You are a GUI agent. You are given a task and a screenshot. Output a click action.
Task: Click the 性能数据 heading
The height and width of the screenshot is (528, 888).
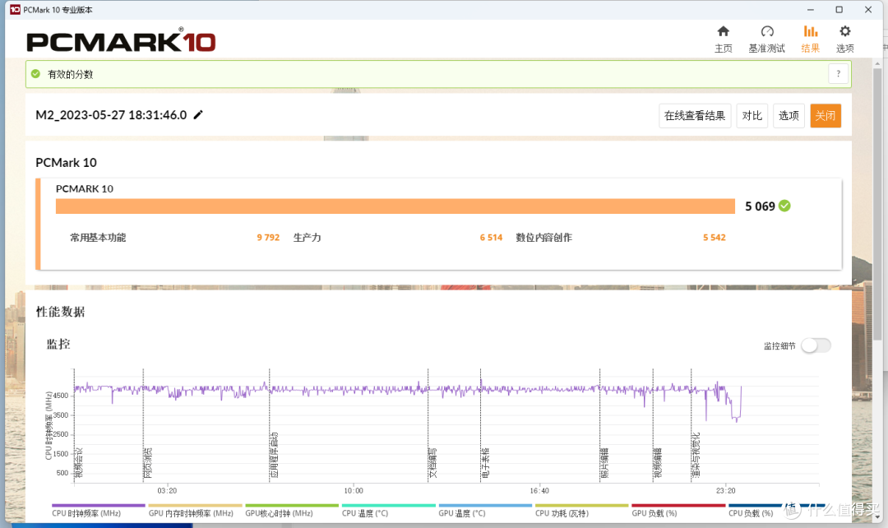(x=61, y=312)
